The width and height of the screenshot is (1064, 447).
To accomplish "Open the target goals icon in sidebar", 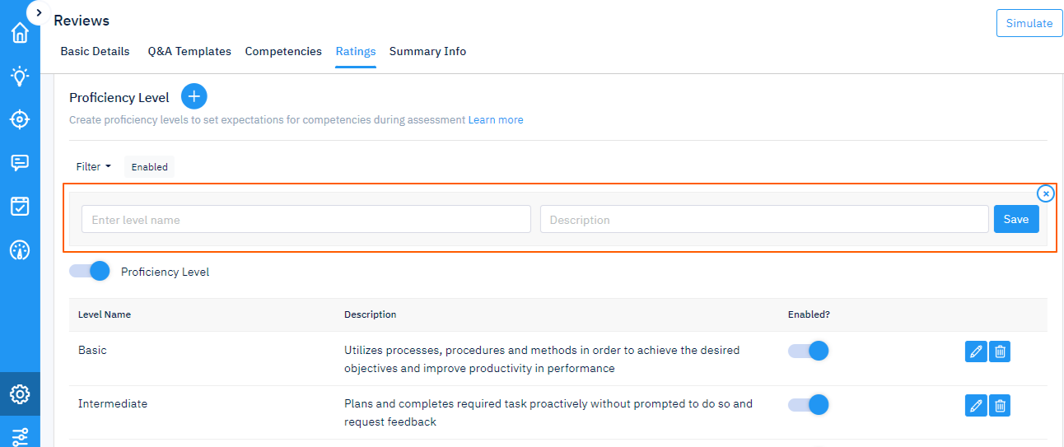I will click(x=20, y=119).
